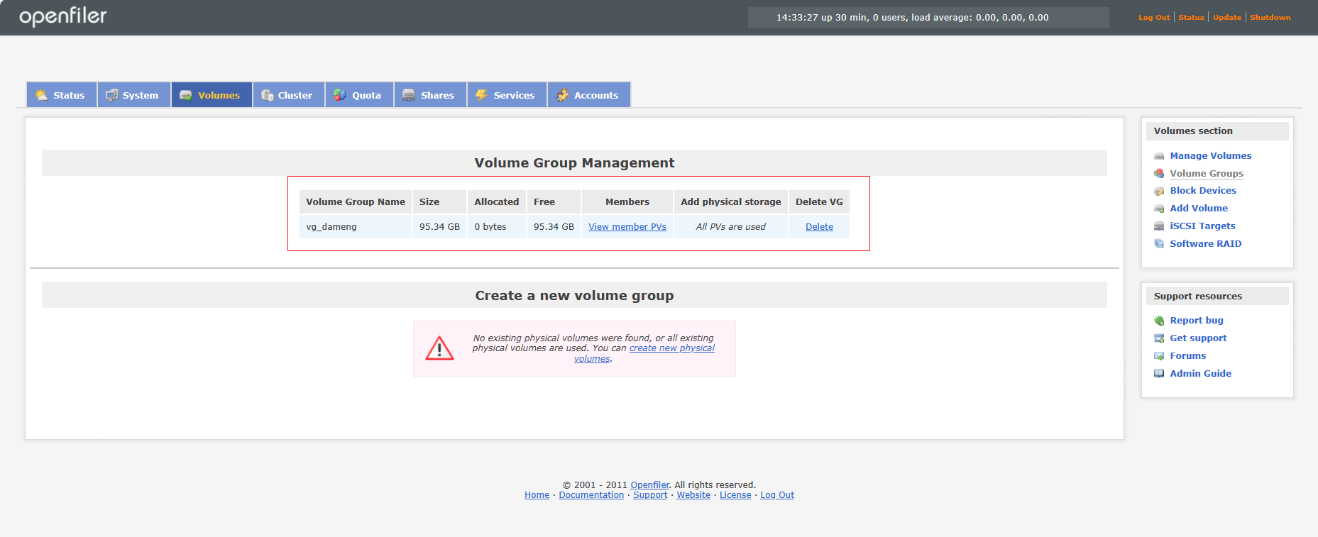Click the Volume Groups sidebar icon

click(1159, 174)
